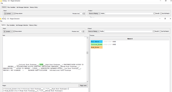The image size is (172, 92).
Task: Click KNIME warning icon in front dialog title
Action: pyautogui.click(x=1, y=19)
